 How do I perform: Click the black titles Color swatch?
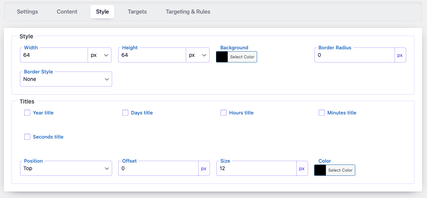point(320,170)
